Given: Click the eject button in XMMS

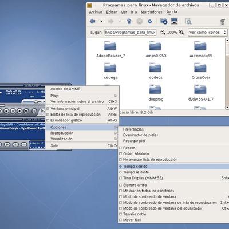Looking at the screenshot, I should (34, 111).
